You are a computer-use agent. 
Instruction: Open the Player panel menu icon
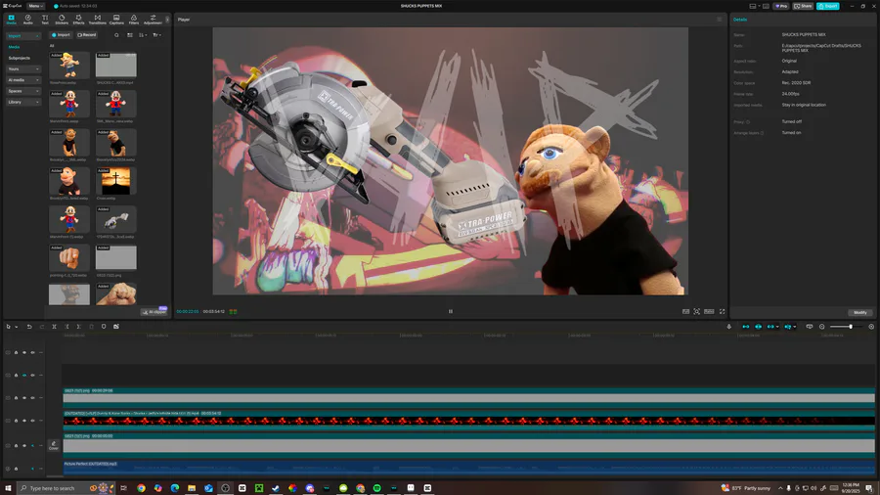click(x=719, y=20)
